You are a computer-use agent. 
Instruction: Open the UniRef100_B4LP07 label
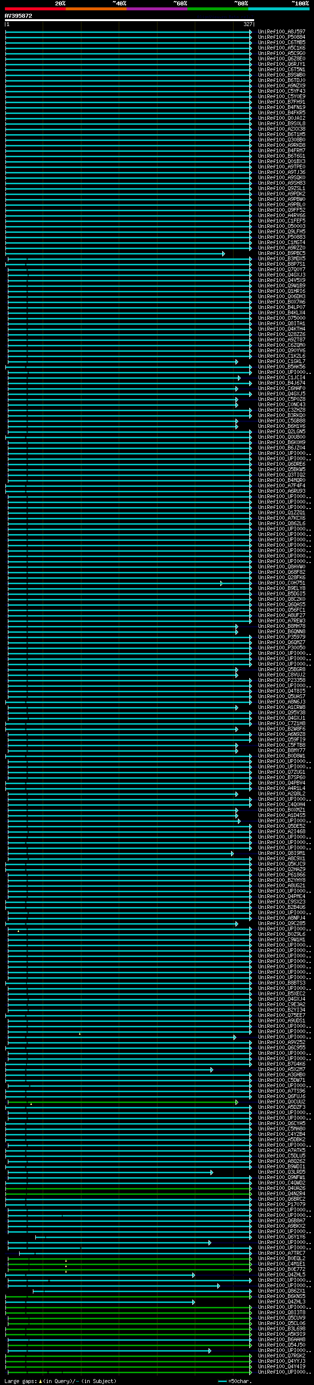pyautogui.click(x=282, y=308)
